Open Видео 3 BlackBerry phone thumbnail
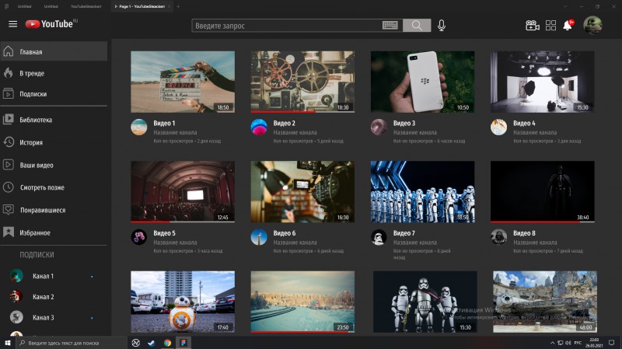Viewport: 622px width, 349px height. tap(422, 82)
